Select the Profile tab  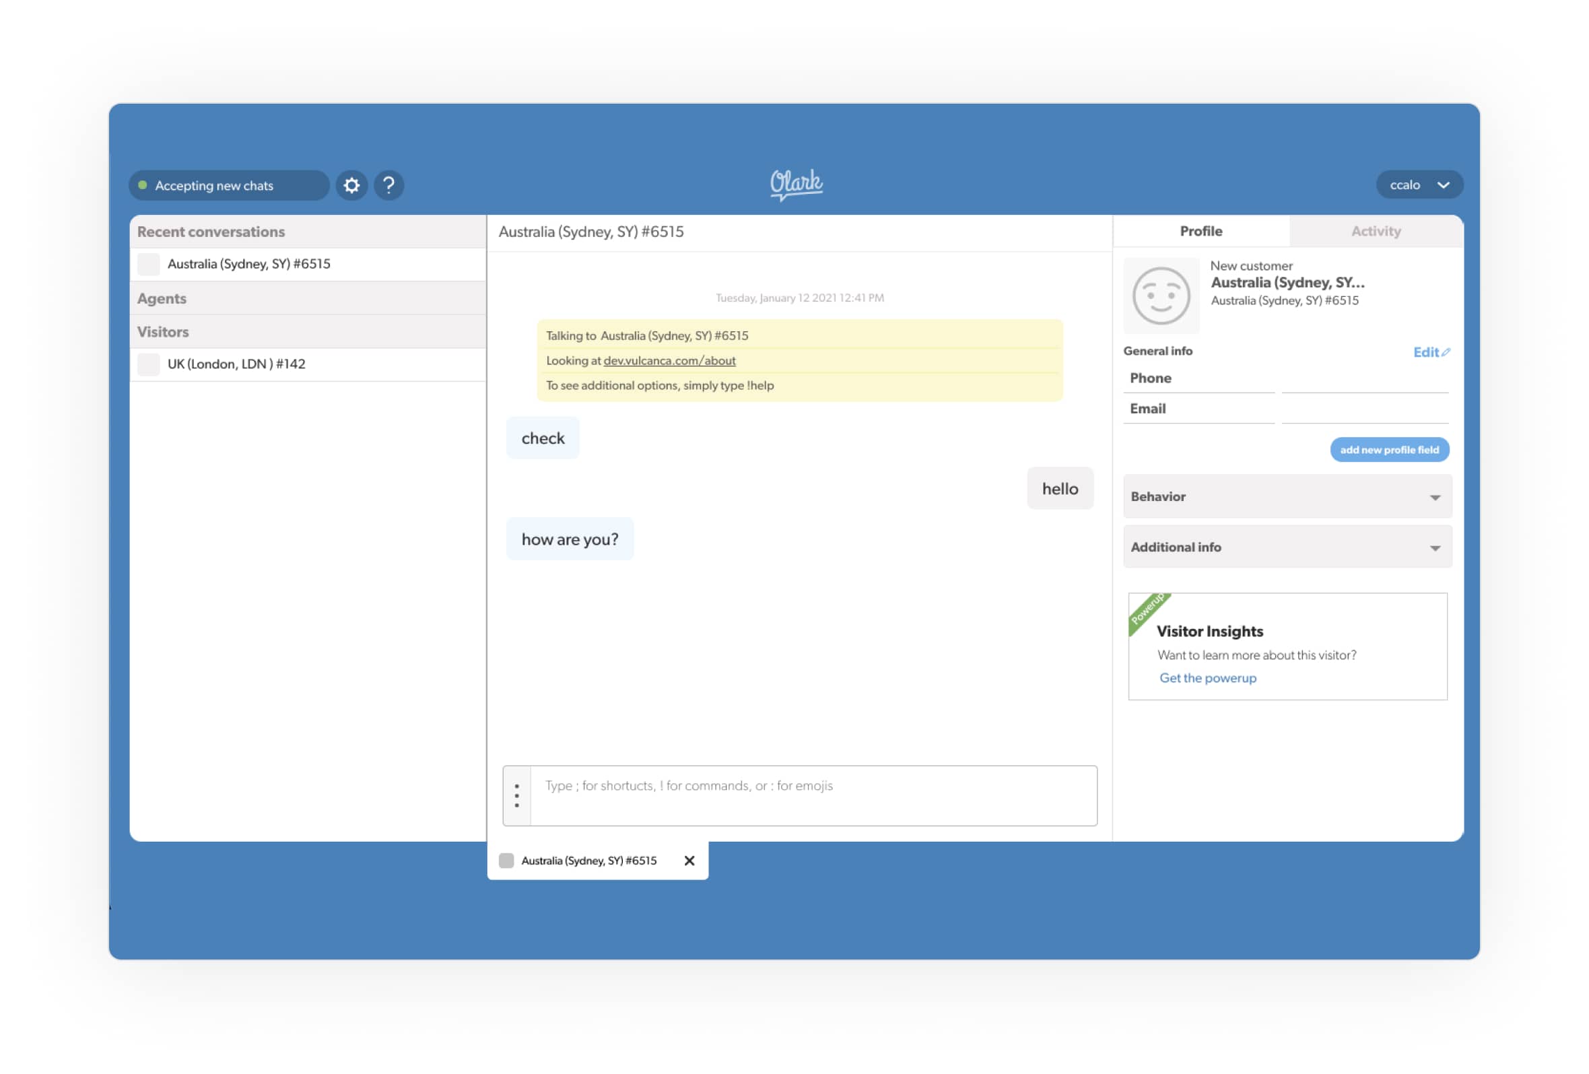coord(1201,231)
